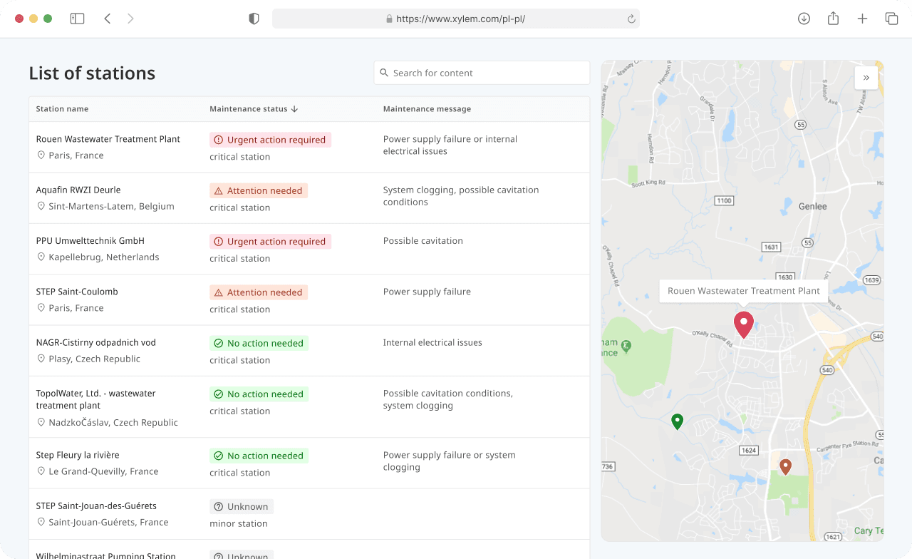This screenshot has width=912, height=559.
Task: Collapse the map panel using the chevron button
Action: click(x=866, y=78)
